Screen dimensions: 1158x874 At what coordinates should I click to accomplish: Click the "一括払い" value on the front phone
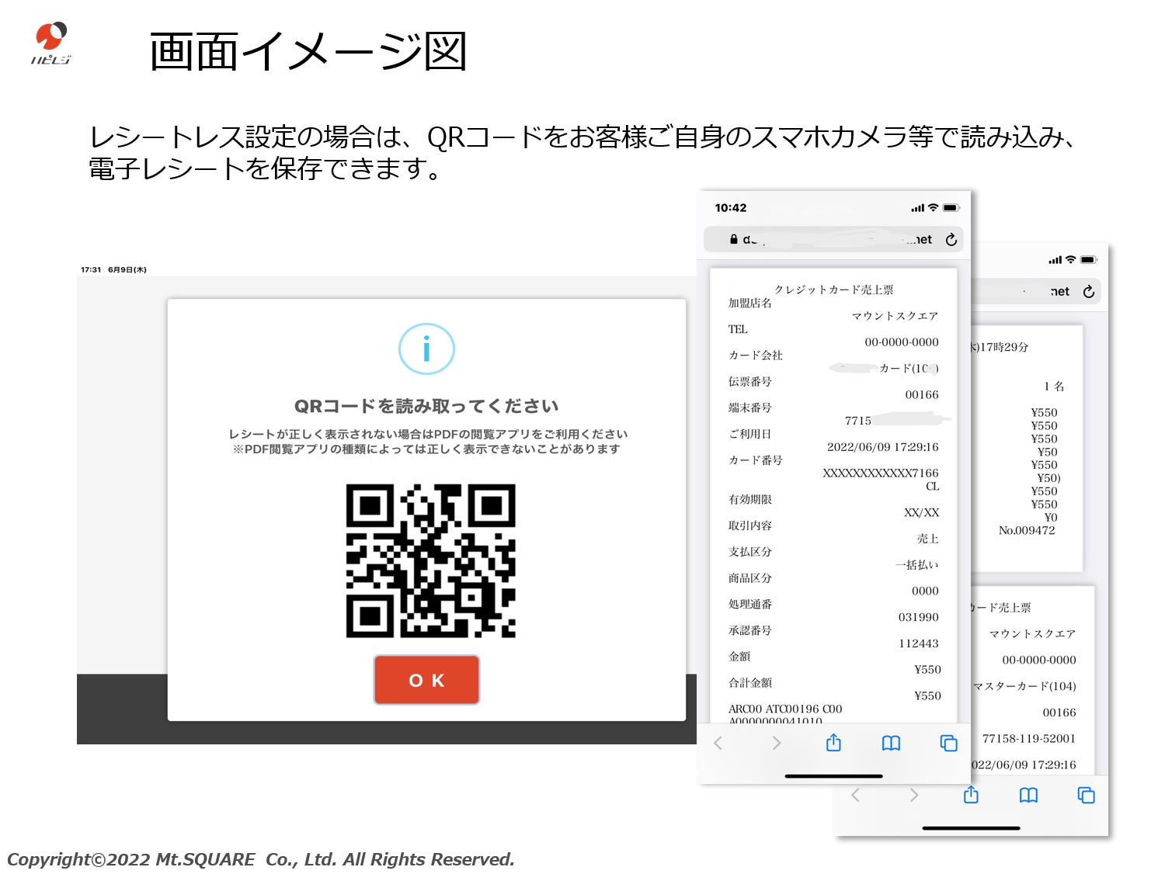(x=916, y=565)
